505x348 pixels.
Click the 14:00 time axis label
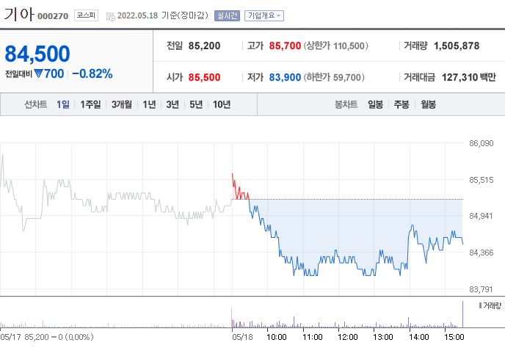(x=418, y=337)
